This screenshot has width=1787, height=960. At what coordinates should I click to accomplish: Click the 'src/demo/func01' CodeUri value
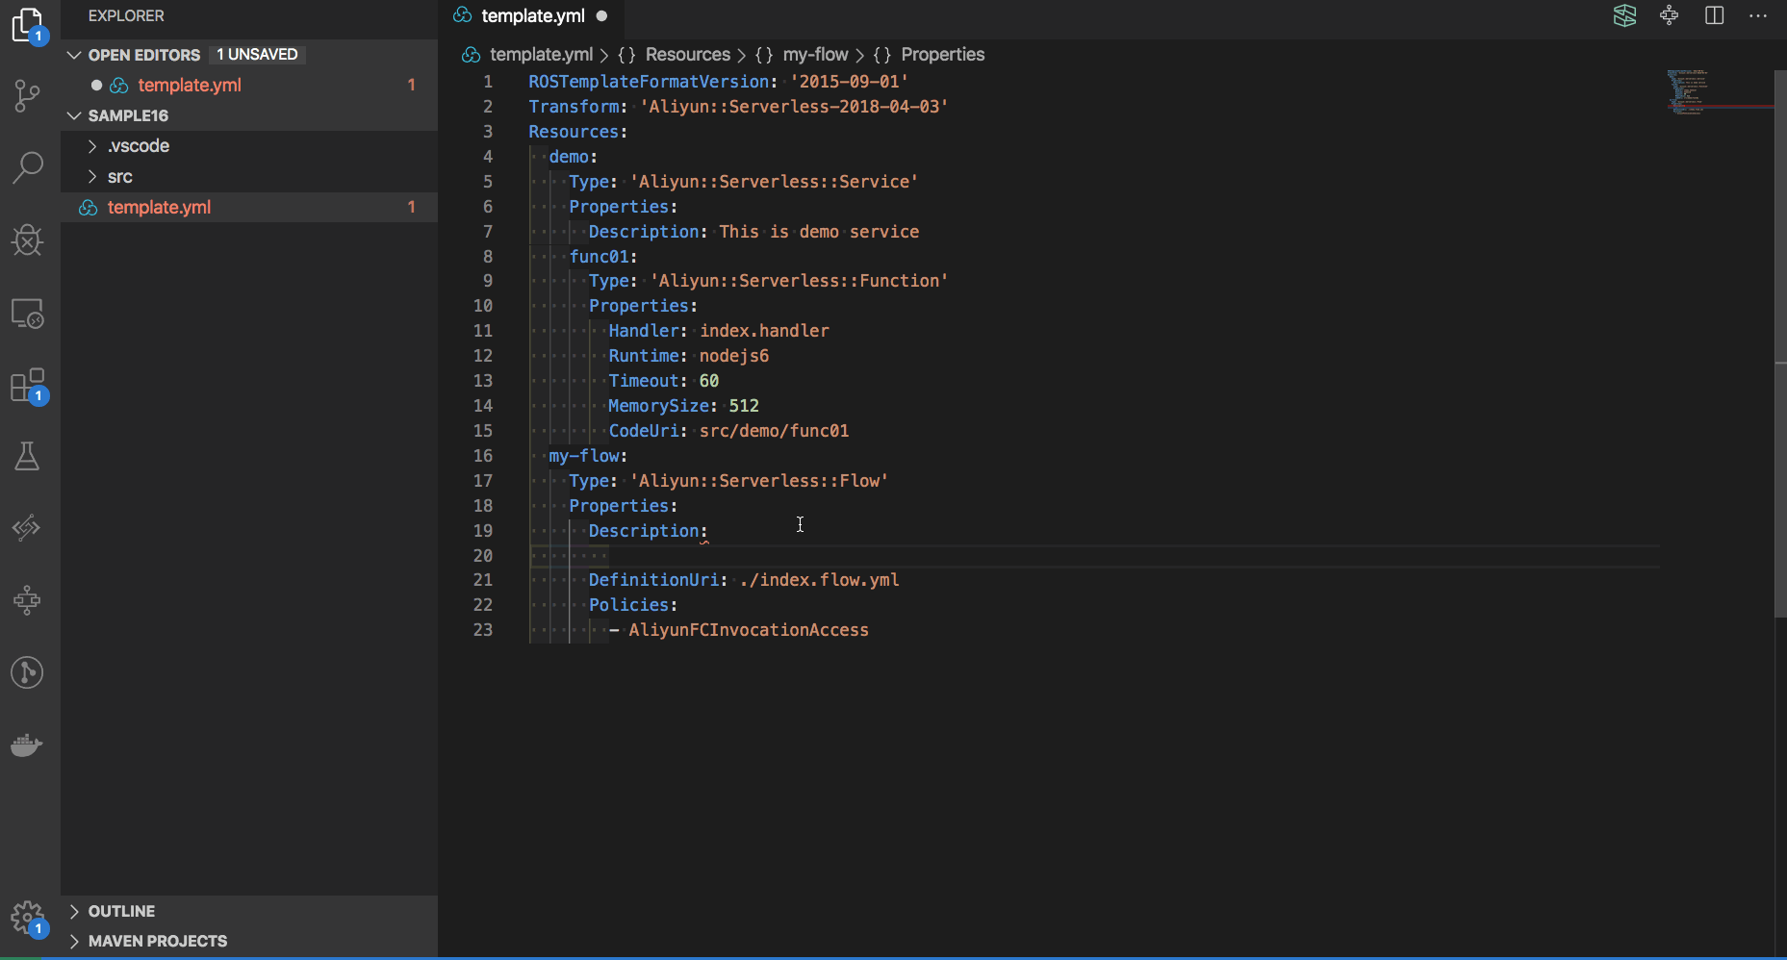(x=774, y=431)
